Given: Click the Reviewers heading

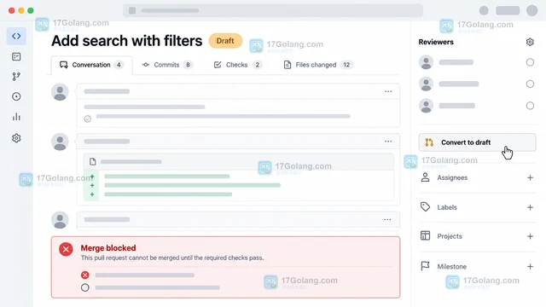Looking at the screenshot, I should click(436, 42).
